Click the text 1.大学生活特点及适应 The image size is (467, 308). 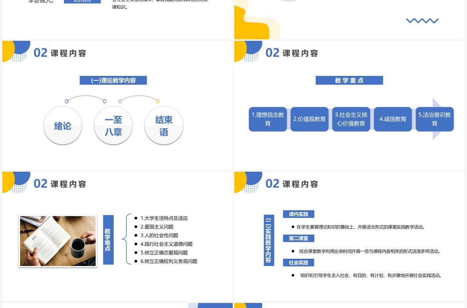(164, 218)
